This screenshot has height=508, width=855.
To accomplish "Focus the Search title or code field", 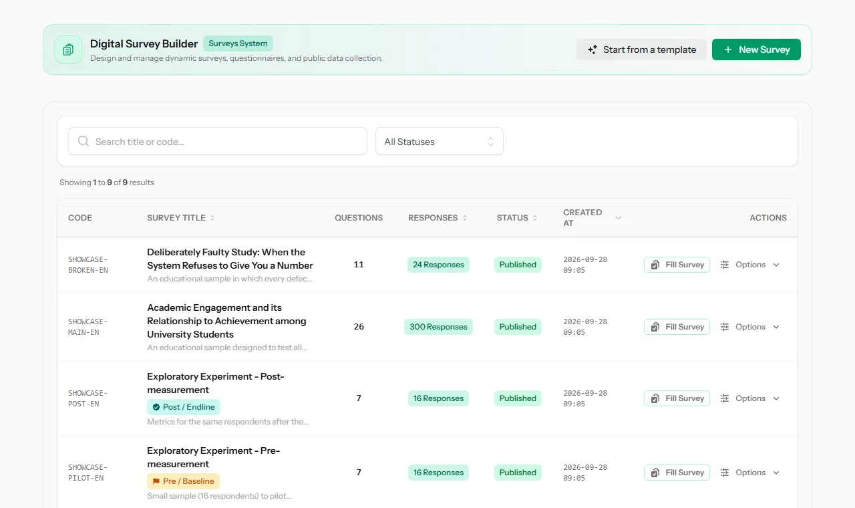I will tap(218, 141).
